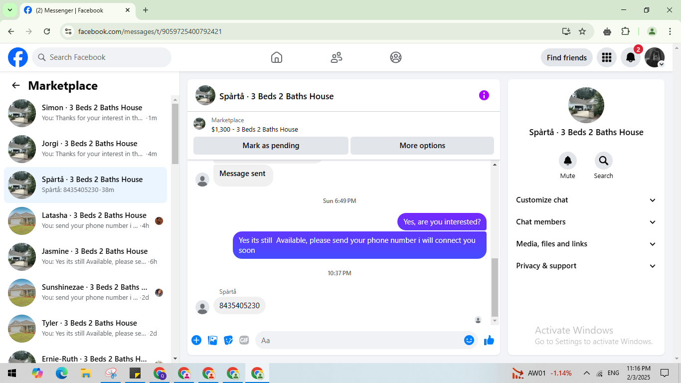
Task: Open the notifications bell with badge 2
Action: pyautogui.click(x=631, y=57)
